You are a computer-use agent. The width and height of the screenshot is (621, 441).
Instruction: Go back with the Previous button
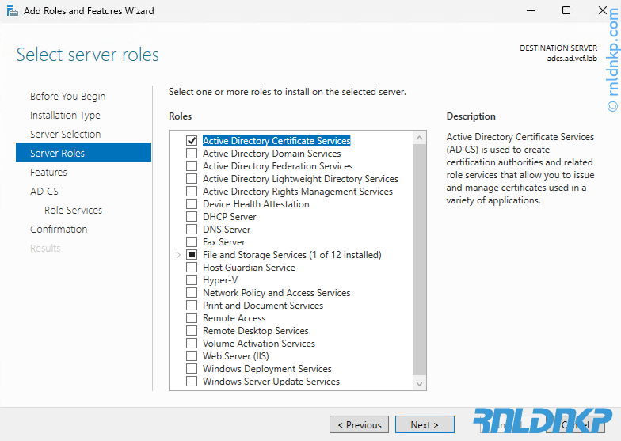point(359,424)
